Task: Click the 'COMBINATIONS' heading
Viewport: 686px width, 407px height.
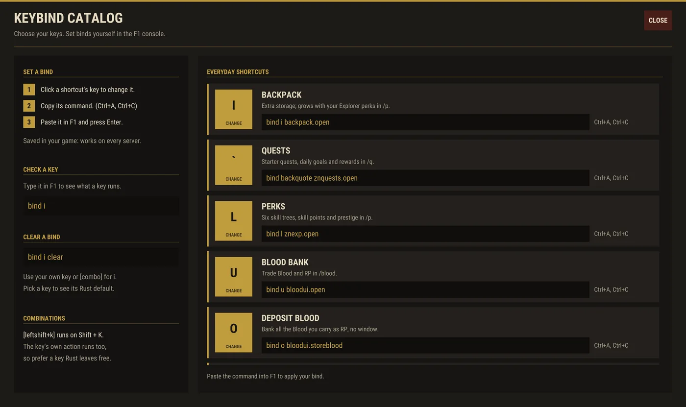Action: point(44,318)
